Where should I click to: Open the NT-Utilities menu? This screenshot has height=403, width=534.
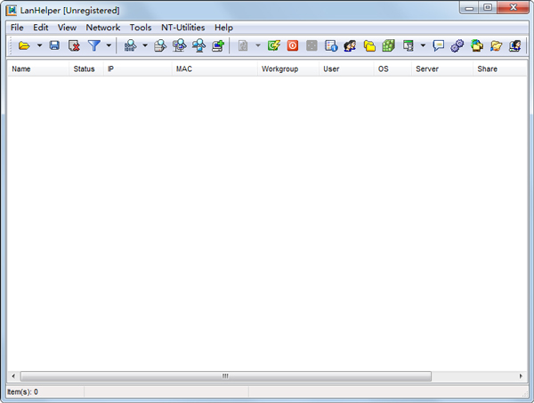(182, 28)
